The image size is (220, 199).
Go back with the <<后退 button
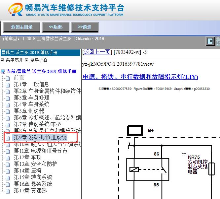(56, 27)
